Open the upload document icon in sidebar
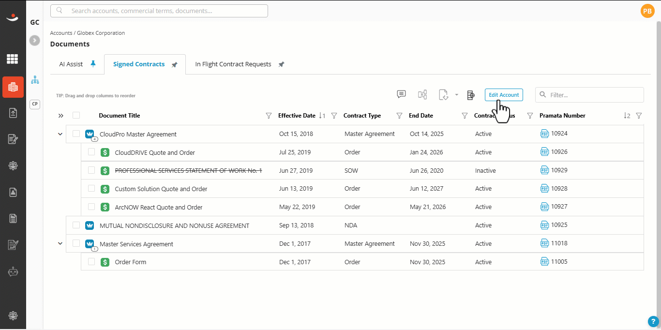Viewport: 661px width, 330px height. coord(13,113)
